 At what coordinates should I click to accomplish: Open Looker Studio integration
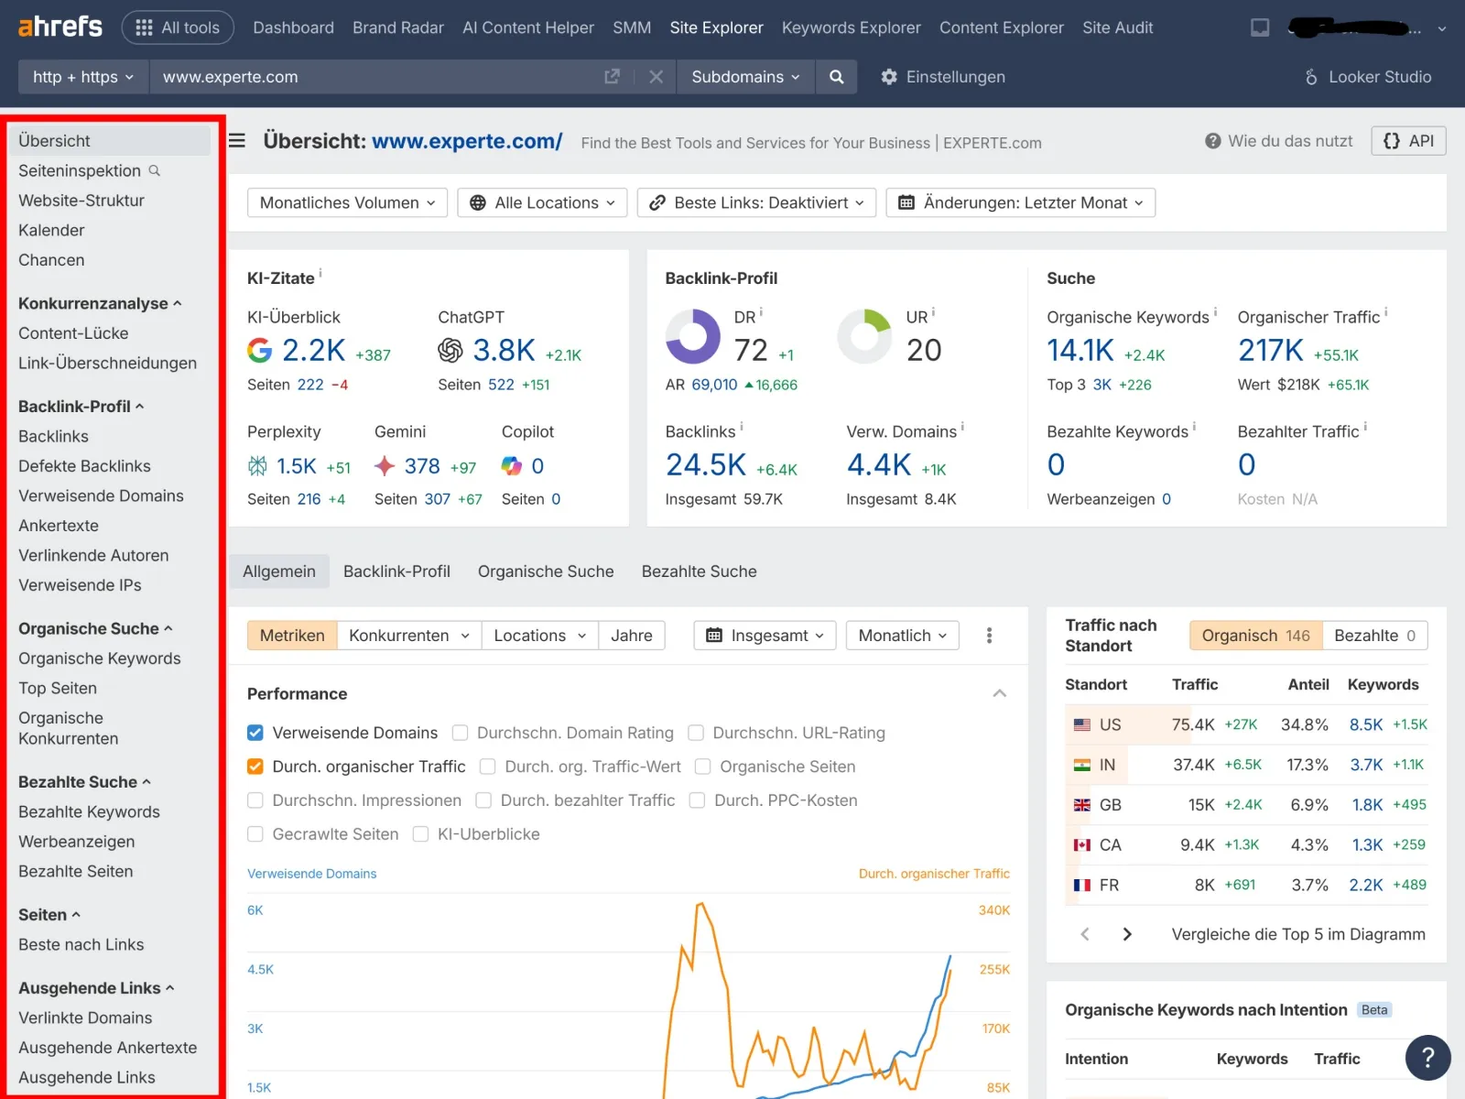coord(1367,77)
